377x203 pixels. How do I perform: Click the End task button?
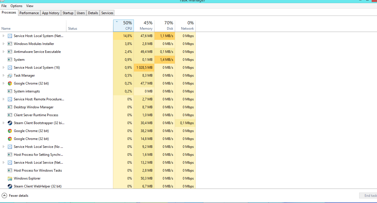[368, 196]
